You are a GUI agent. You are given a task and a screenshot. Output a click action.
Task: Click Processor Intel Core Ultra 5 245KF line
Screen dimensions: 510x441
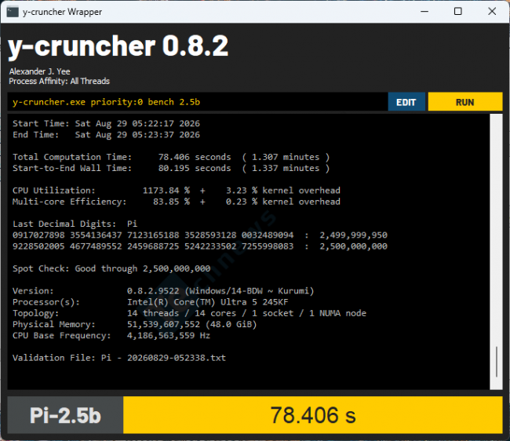click(151, 302)
